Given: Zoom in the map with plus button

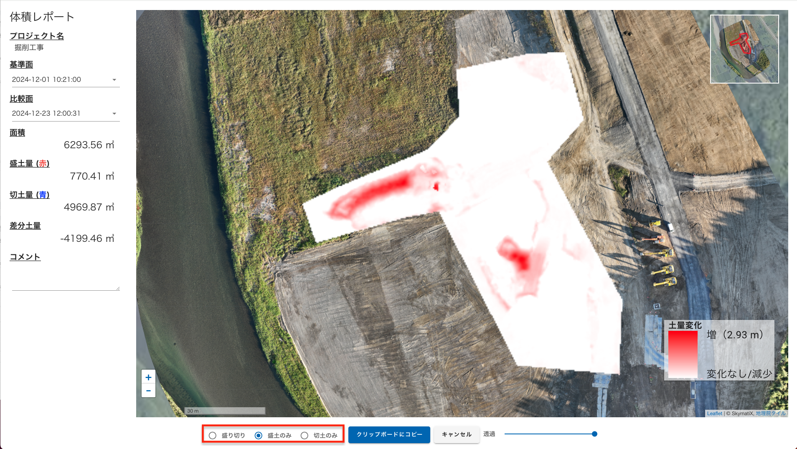Looking at the screenshot, I should (148, 377).
